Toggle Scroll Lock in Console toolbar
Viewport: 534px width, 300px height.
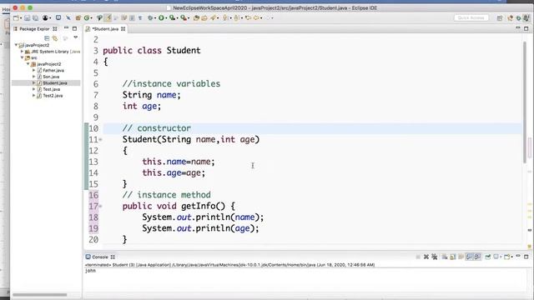click(452, 257)
